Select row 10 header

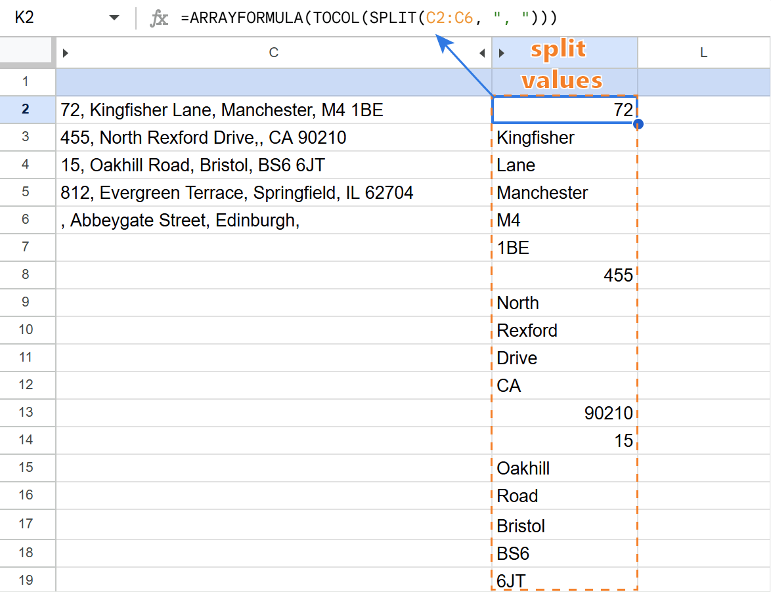pos(26,329)
